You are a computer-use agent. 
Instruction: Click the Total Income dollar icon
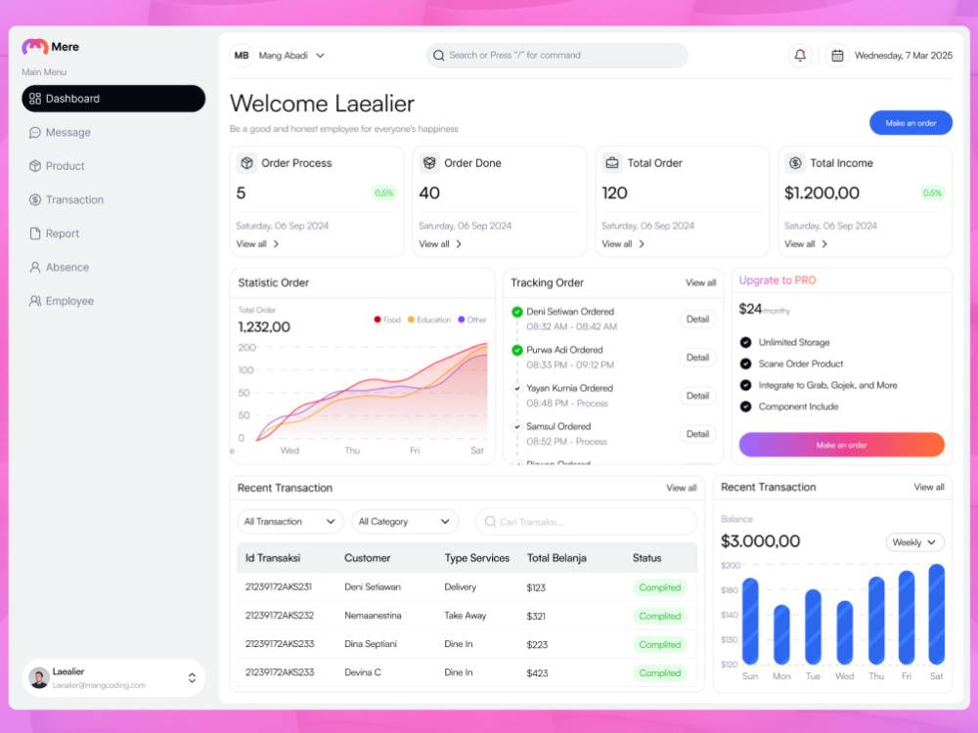pos(794,163)
